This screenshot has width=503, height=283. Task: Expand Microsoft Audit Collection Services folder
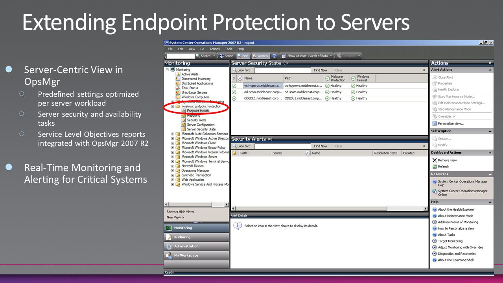point(173,134)
